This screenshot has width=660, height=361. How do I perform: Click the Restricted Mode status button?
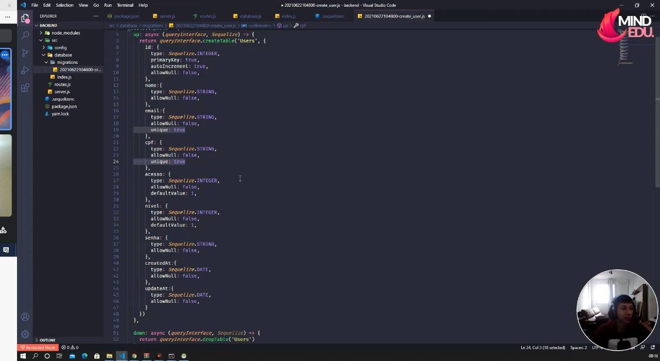point(38,348)
